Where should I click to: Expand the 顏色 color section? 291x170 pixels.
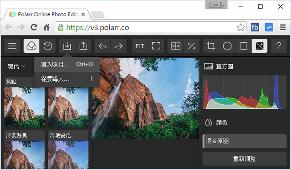coord(216,122)
